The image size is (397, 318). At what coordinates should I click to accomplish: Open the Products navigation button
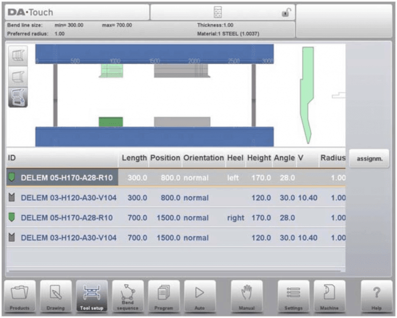pyautogui.click(x=20, y=296)
